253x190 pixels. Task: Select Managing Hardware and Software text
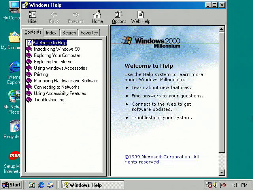(66, 81)
